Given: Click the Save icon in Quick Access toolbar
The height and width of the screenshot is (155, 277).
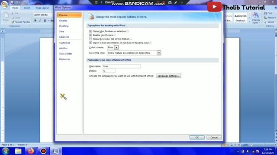Looking at the screenshot, I should tap(12, 3).
